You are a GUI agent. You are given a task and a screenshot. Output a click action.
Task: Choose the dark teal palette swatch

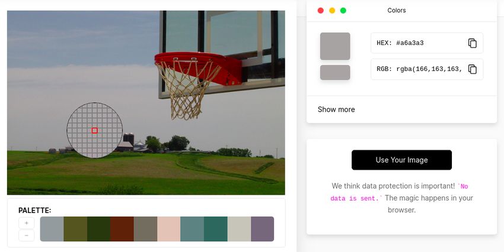216,229
